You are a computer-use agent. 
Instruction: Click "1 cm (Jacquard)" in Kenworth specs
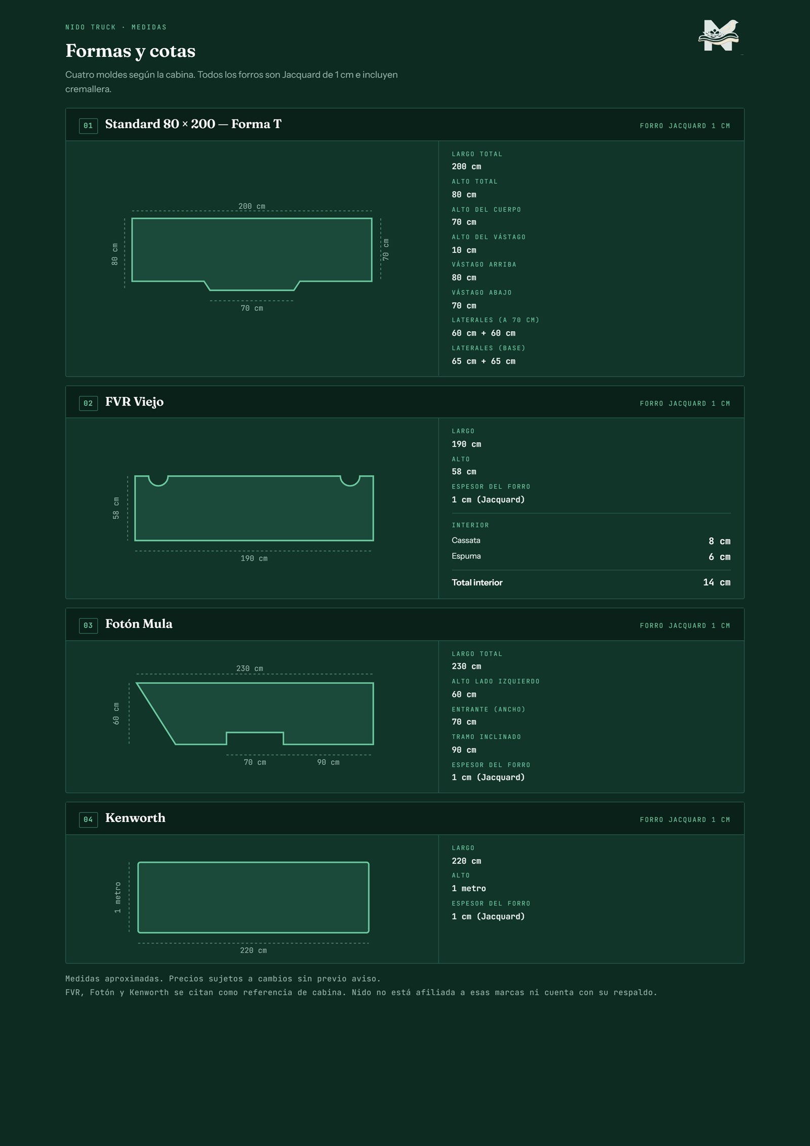point(488,917)
